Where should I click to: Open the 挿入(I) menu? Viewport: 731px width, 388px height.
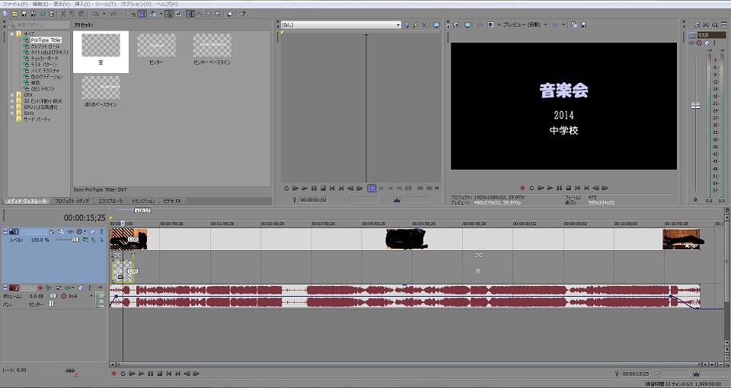point(82,4)
